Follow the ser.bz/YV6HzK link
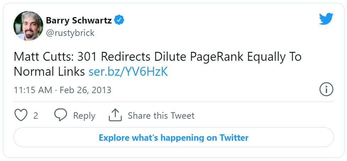Screen dimensions: 347x161 (x=128, y=72)
